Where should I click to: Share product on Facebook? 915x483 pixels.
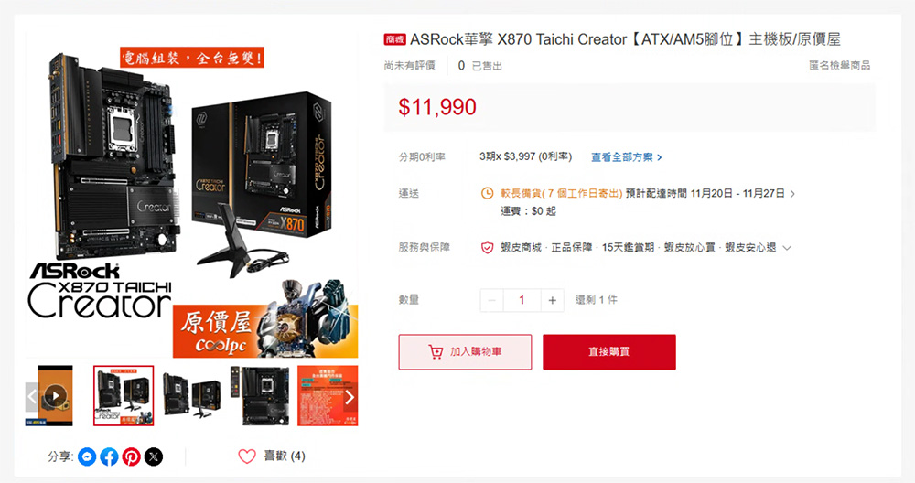point(109,456)
